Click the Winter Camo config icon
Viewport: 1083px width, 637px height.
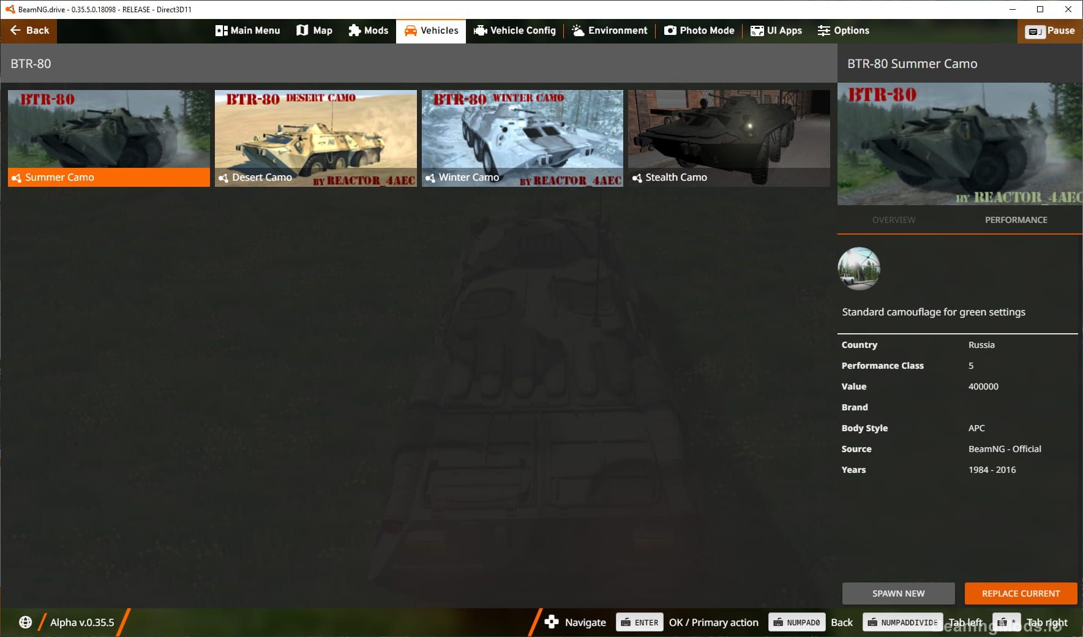430,178
